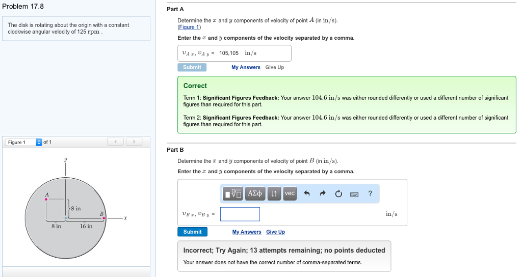Click Give Up under Part B
The image size is (522, 277).
click(x=275, y=232)
